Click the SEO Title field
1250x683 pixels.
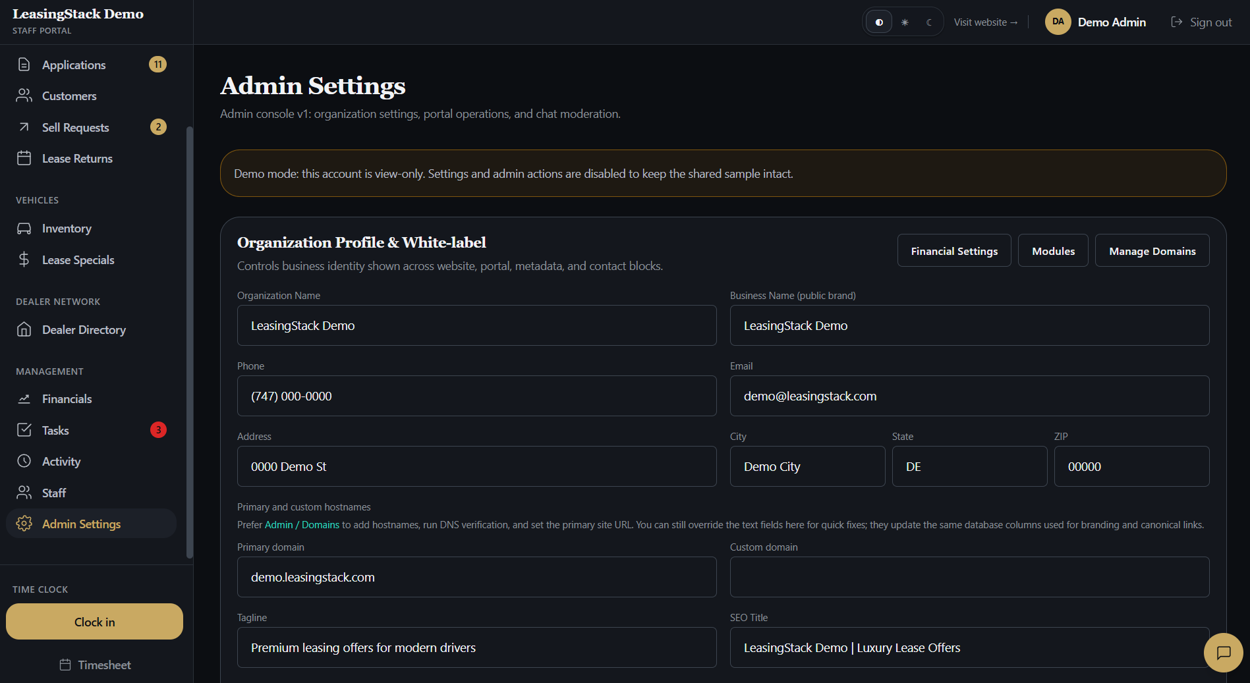pyautogui.click(x=970, y=647)
